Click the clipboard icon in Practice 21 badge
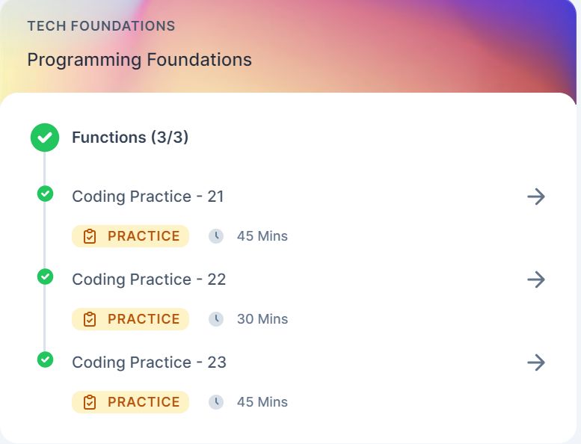 point(90,236)
